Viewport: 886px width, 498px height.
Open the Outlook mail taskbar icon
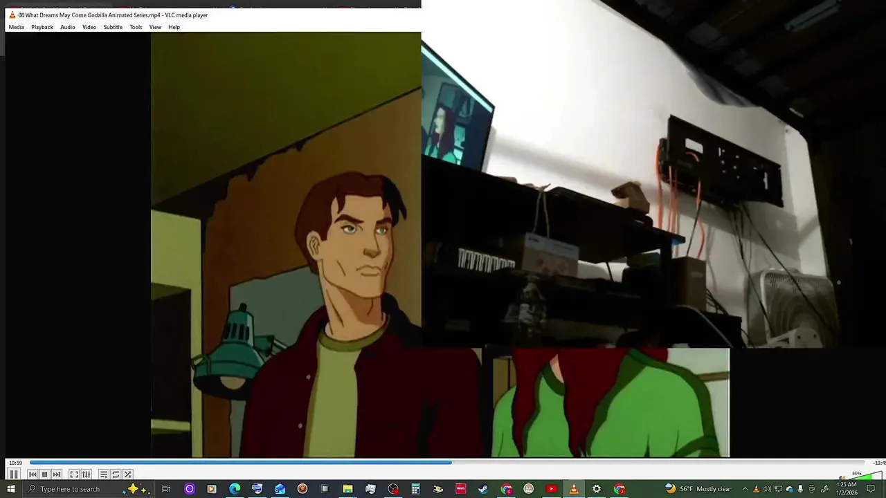(x=280, y=489)
